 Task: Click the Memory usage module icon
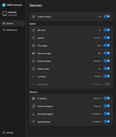34,53
